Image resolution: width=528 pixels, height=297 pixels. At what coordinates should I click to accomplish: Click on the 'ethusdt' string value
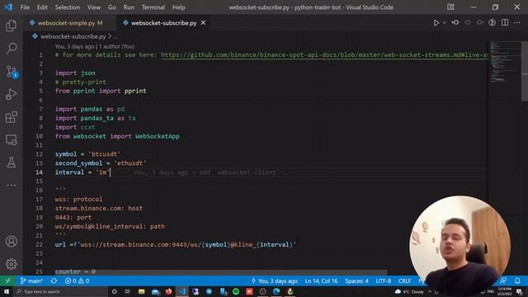(130, 163)
